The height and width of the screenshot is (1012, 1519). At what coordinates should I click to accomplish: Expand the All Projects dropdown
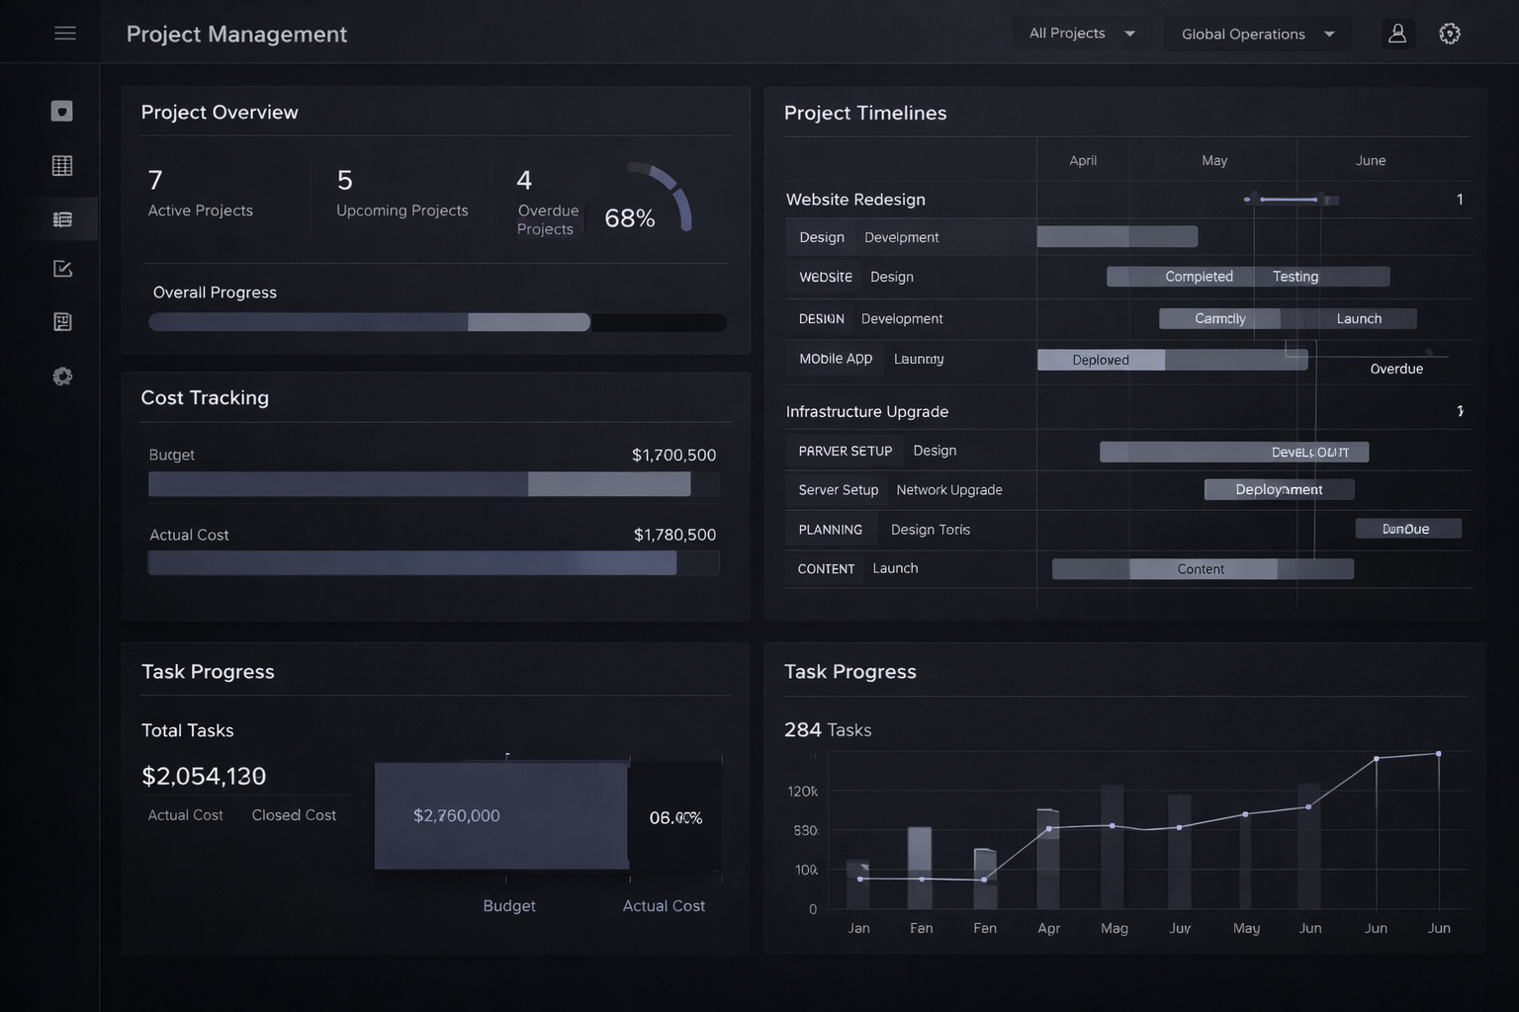(1082, 34)
